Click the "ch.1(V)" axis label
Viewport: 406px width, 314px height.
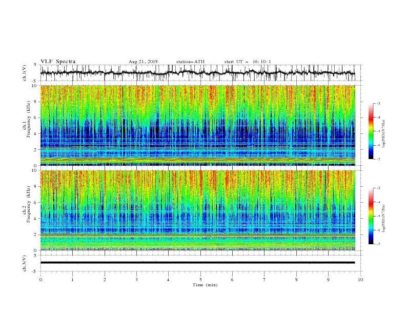pos(25,73)
